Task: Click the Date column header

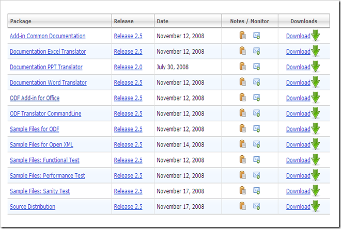Action: pos(188,21)
